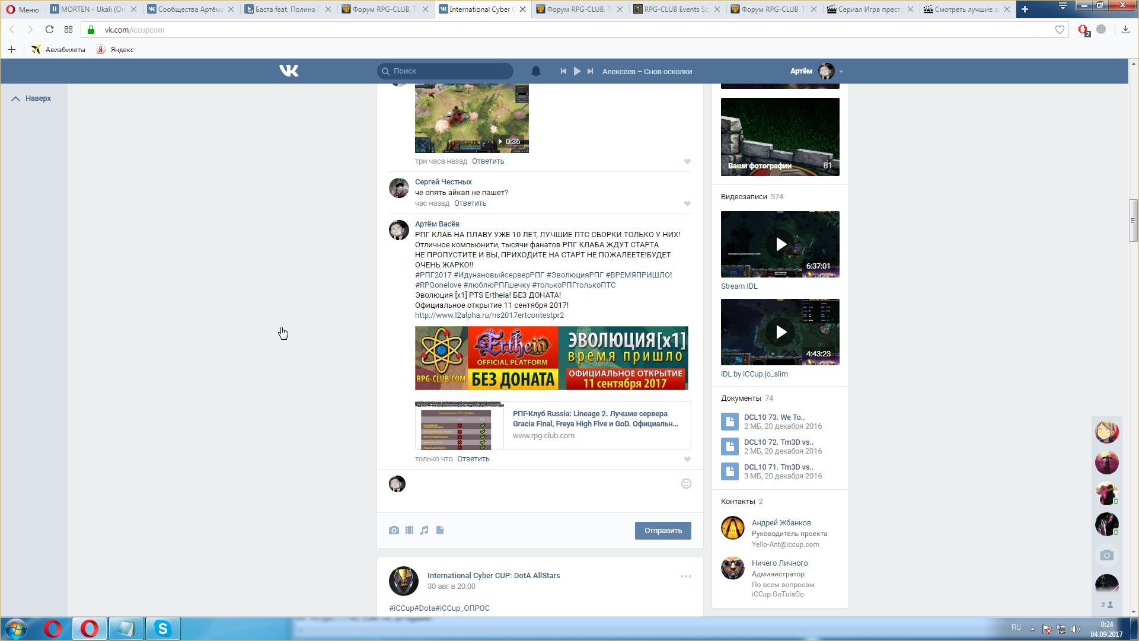This screenshot has width=1139, height=641.
Task: Open International Cyber CUP: DotA AllStars post author
Action: 493,576
